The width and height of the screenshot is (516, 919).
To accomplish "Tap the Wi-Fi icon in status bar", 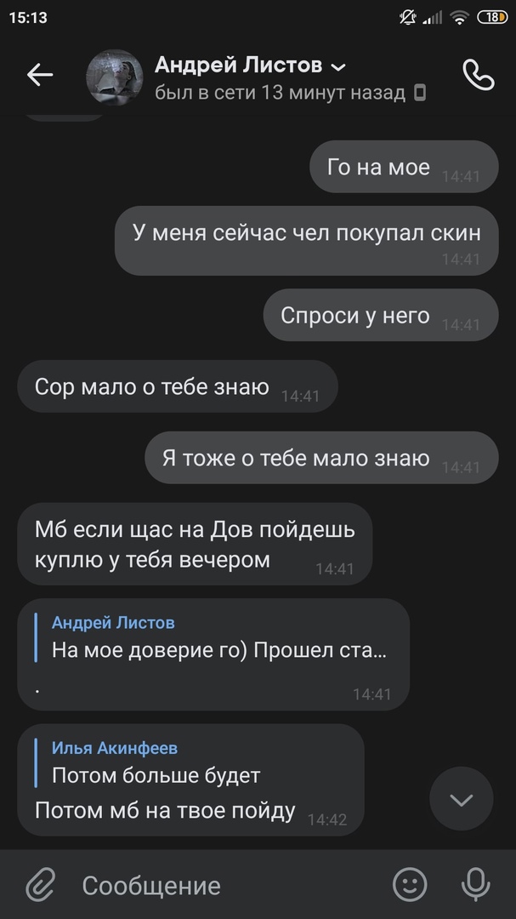I will [460, 18].
